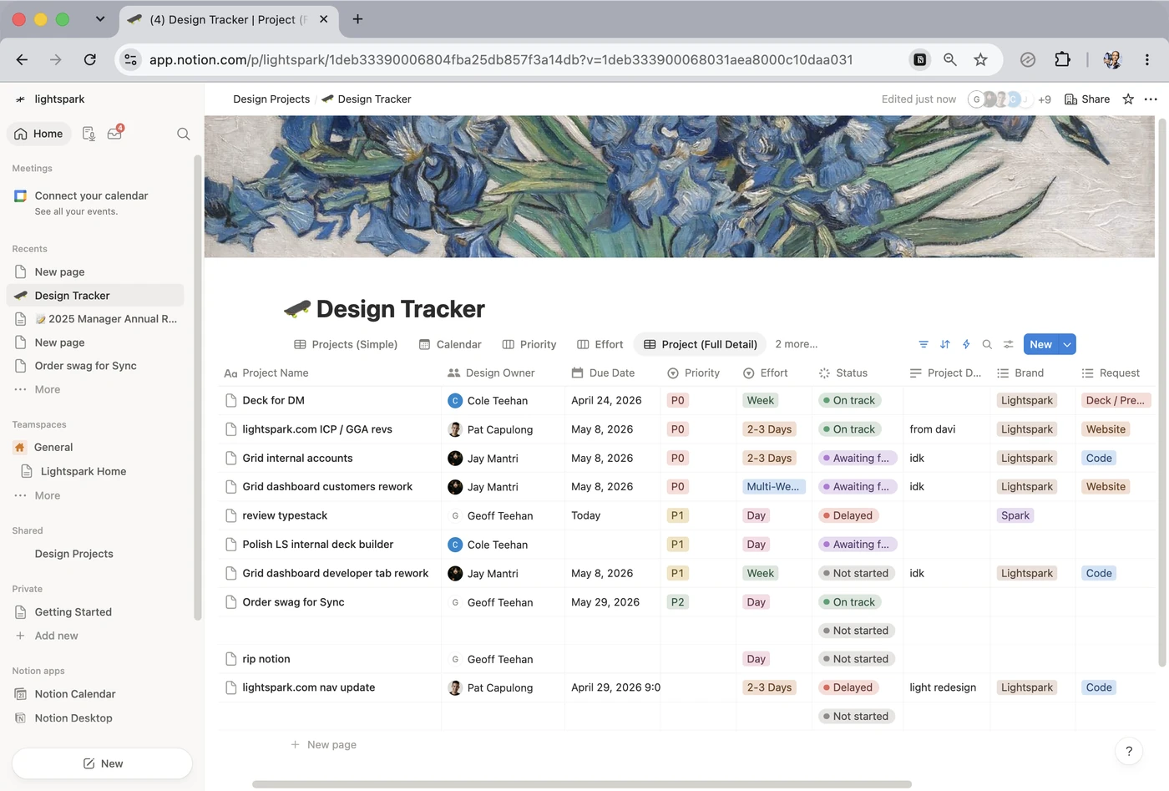This screenshot has width=1169, height=791.
Task: Click Connect your calendar
Action: tap(91, 195)
